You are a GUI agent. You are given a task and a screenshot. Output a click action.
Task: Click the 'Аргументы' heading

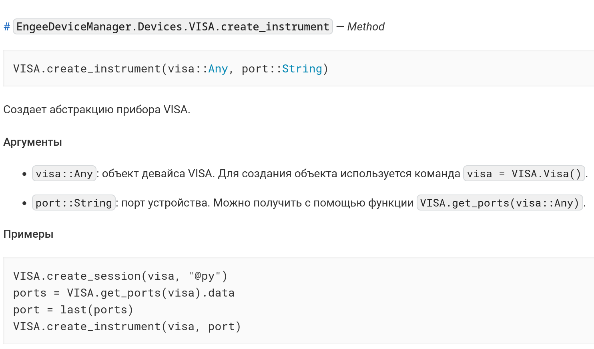click(x=32, y=142)
